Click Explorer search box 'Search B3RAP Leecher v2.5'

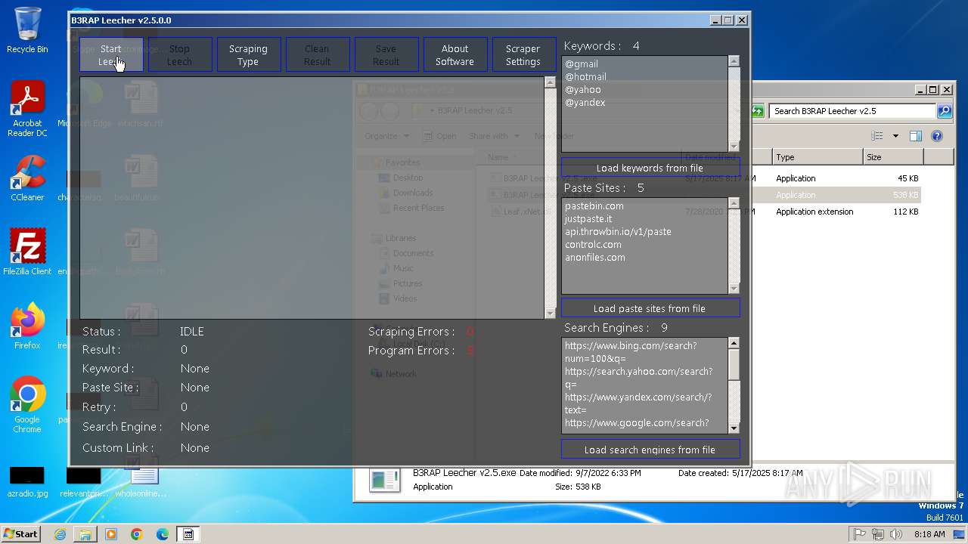click(853, 111)
